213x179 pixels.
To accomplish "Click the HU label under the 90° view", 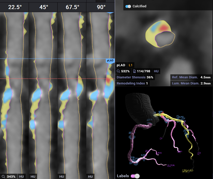I will coord(90,176).
